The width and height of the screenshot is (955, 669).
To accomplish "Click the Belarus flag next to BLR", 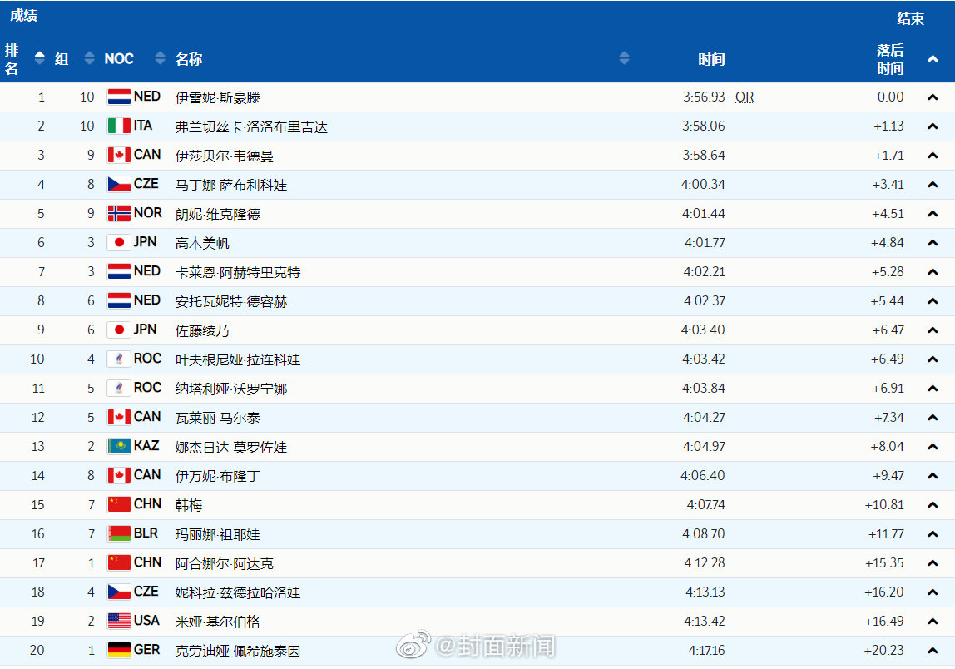I will 119,533.
